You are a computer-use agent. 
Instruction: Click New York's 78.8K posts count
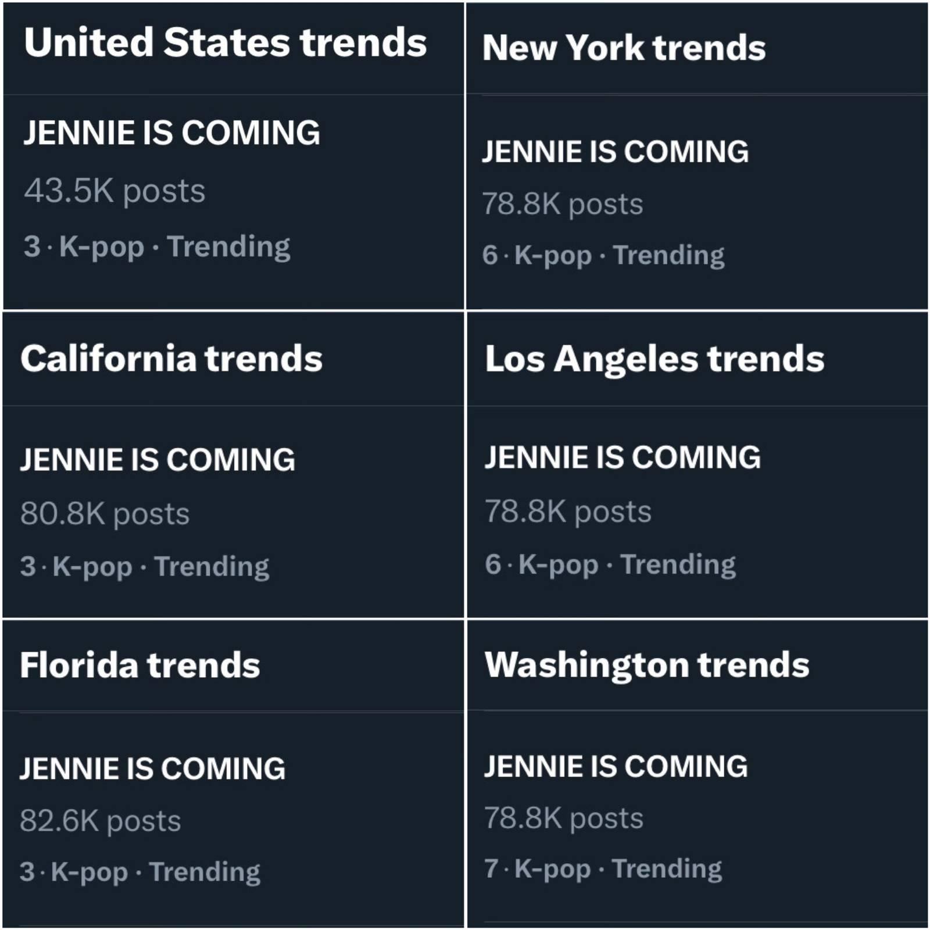point(562,204)
